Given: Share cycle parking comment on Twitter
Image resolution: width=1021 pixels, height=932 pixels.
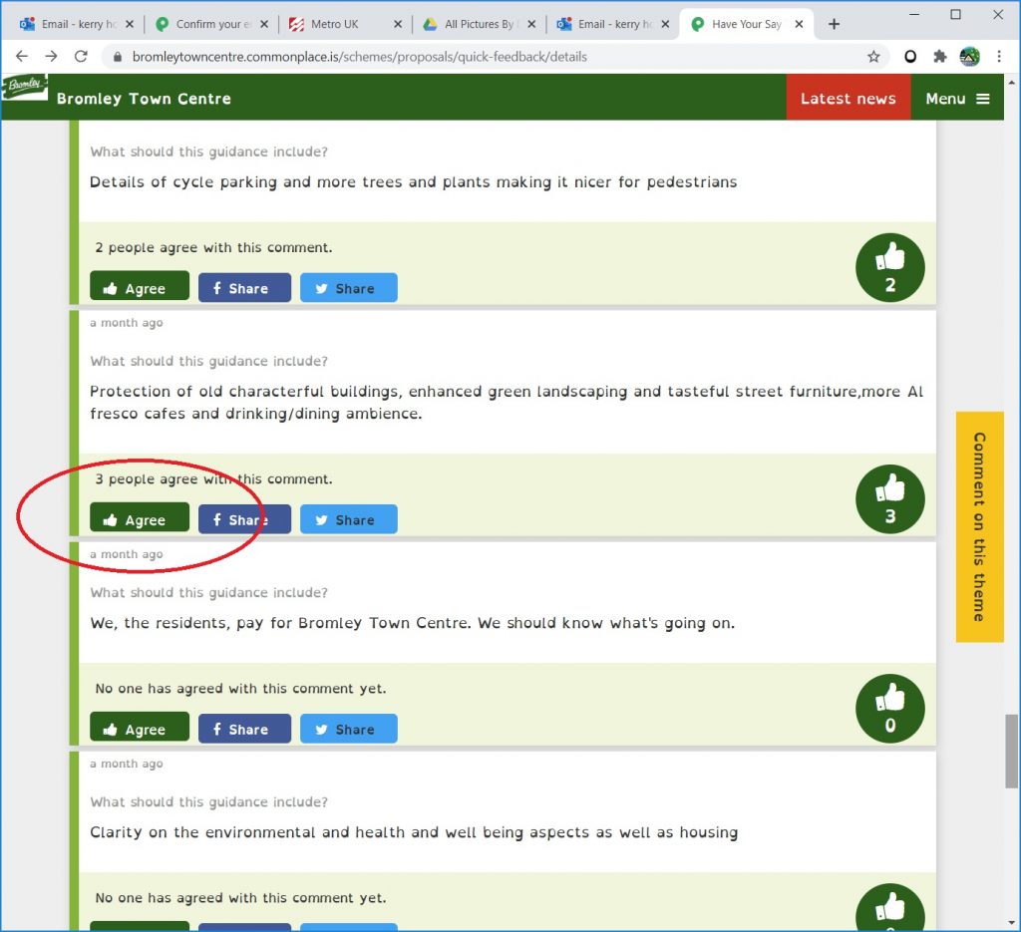Looking at the screenshot, I should [x=348, y=288].
